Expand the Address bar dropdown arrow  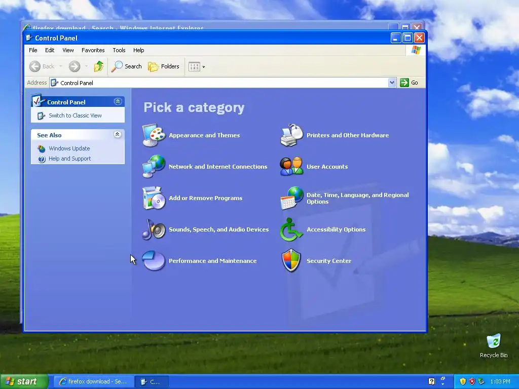(392, 83)
